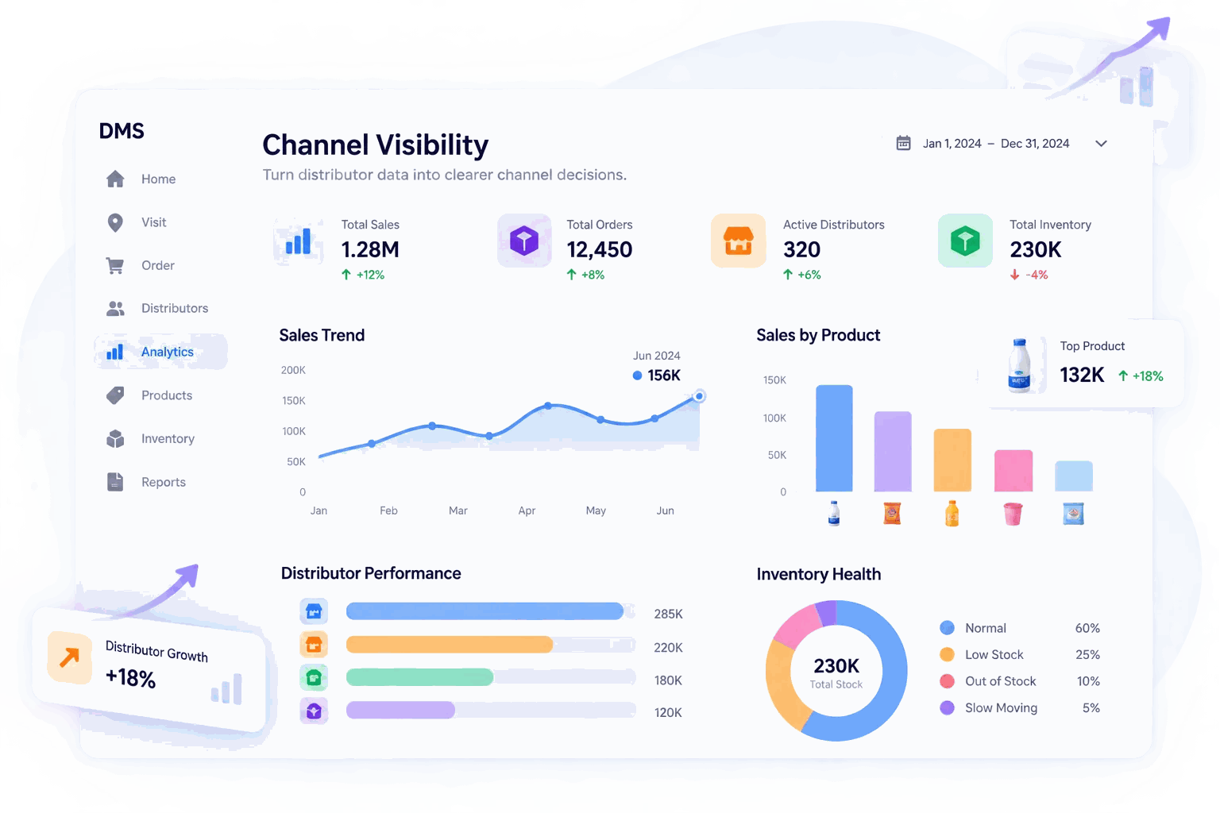Click the orange arrow Distributor Growth icon
The image size is (1220, 813).
pos(70,657)
